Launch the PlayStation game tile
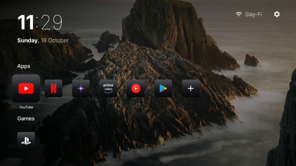Viewport: 296px width, 166px height. pyautogui.click(x=26, y=140)
